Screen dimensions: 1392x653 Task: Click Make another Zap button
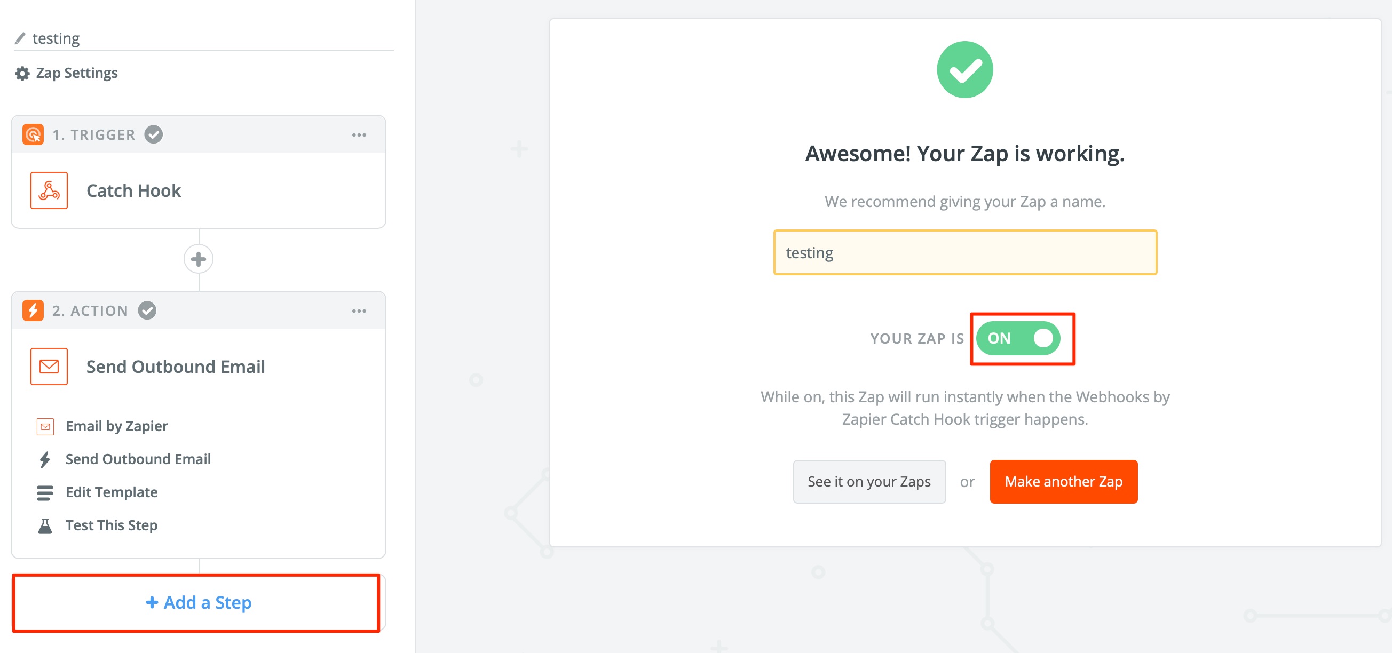click(1063, 482)
